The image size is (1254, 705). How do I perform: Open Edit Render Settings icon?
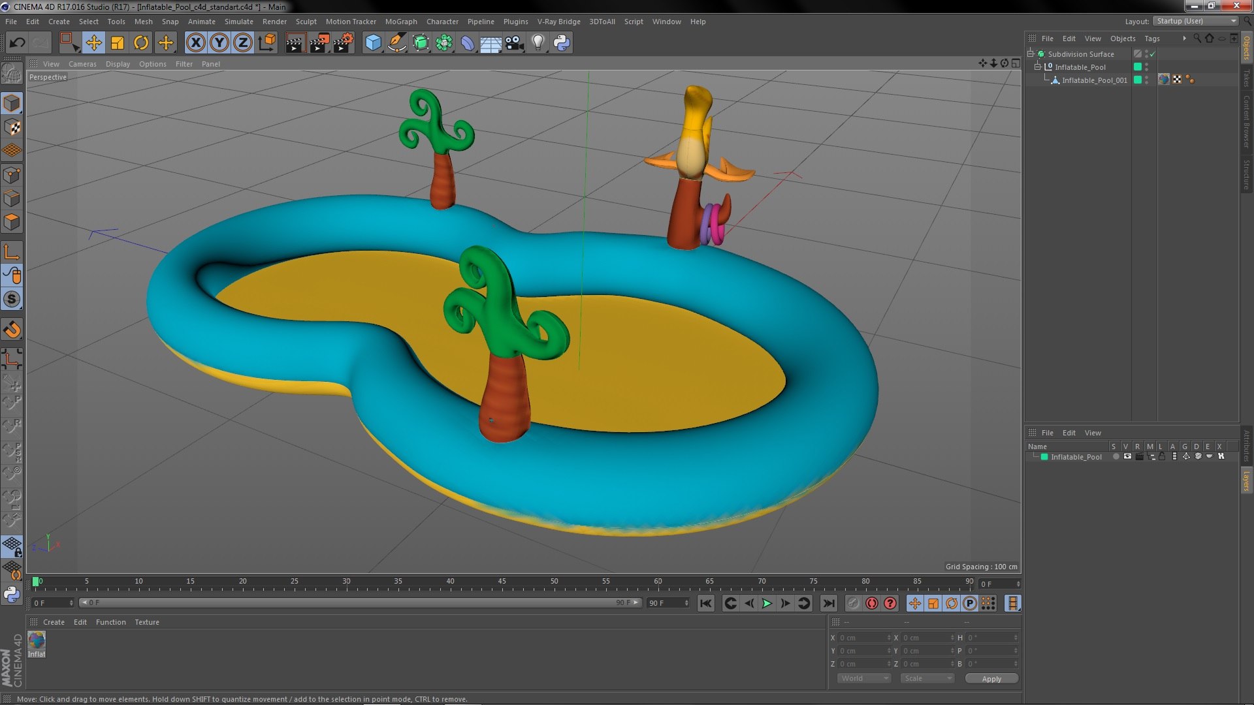coord(344,43)
